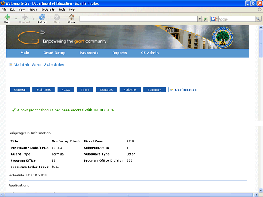Viewport: 263px width, 197px height.
Task: Open the G5 Admin navigation item
Action: tap(150, 53)
